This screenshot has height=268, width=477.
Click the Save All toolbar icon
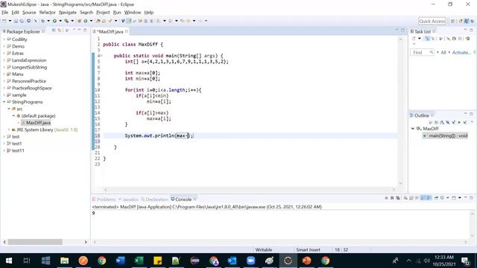[22, 21]
